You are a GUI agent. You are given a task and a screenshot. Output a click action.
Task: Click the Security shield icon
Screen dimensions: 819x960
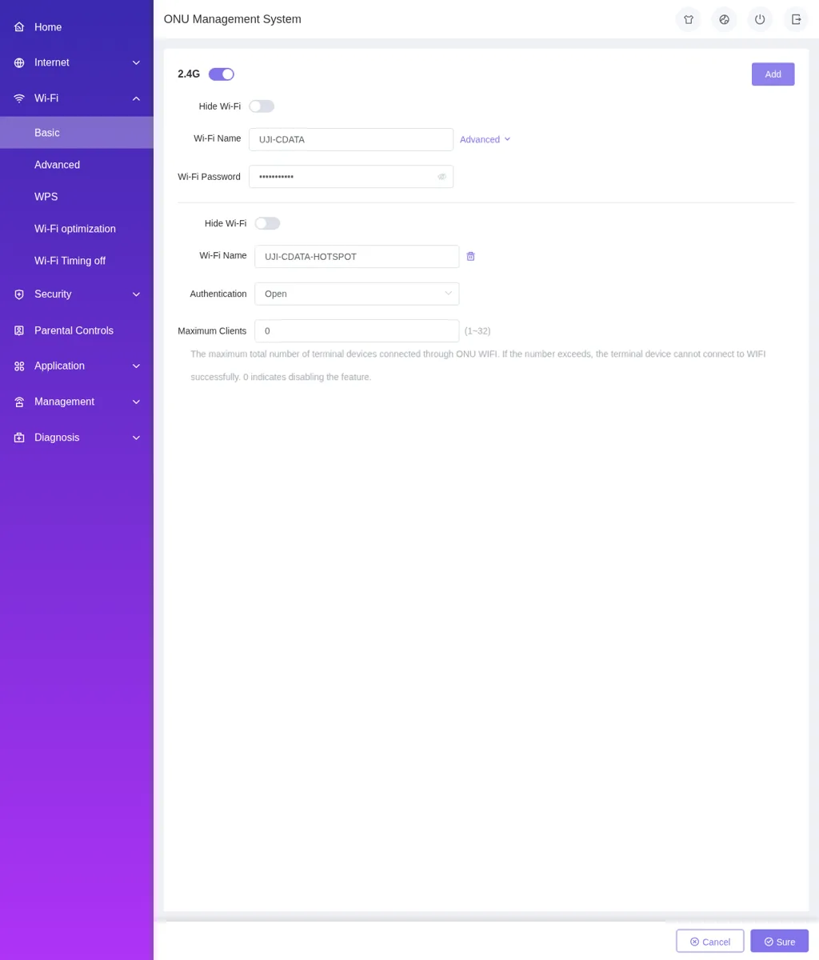[19, 294]
